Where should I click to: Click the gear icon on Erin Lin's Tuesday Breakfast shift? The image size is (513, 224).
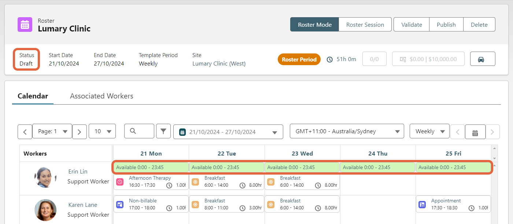tap(195, 182)
